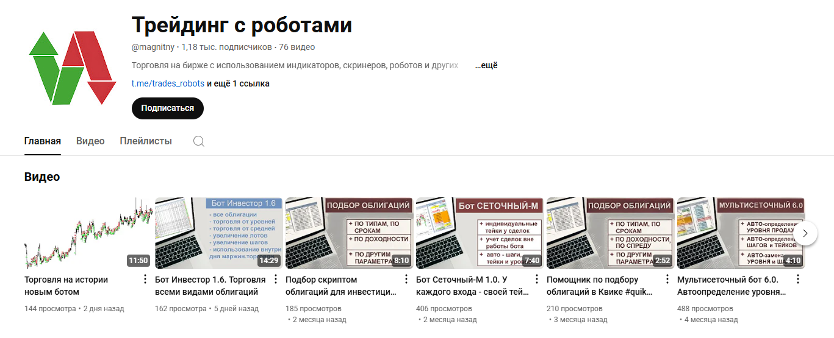Screen dimensions: 834x338
Task: Open the Видео section heading
Action: [42, 177]
